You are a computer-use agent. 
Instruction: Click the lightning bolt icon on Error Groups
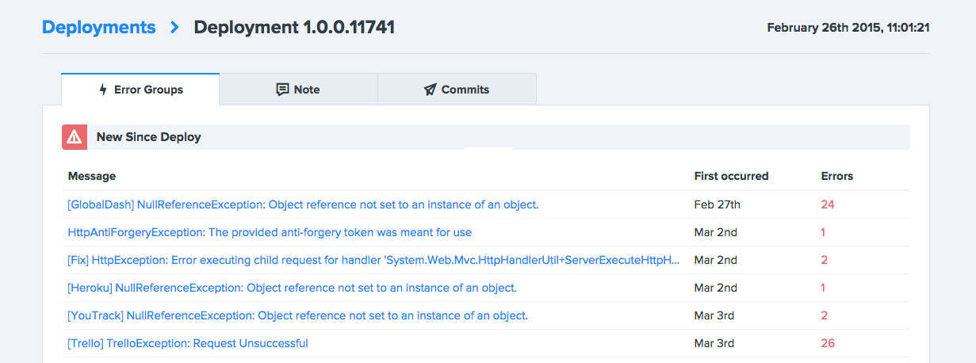(x=103, y=90)
